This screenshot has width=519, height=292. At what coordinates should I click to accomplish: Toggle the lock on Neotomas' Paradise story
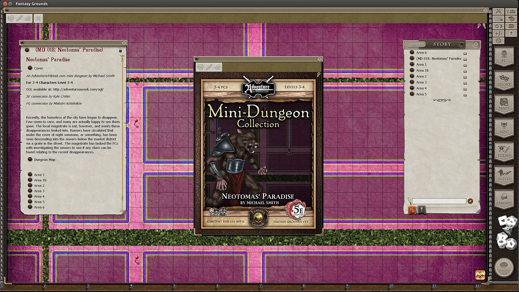[x=121, y=51]
